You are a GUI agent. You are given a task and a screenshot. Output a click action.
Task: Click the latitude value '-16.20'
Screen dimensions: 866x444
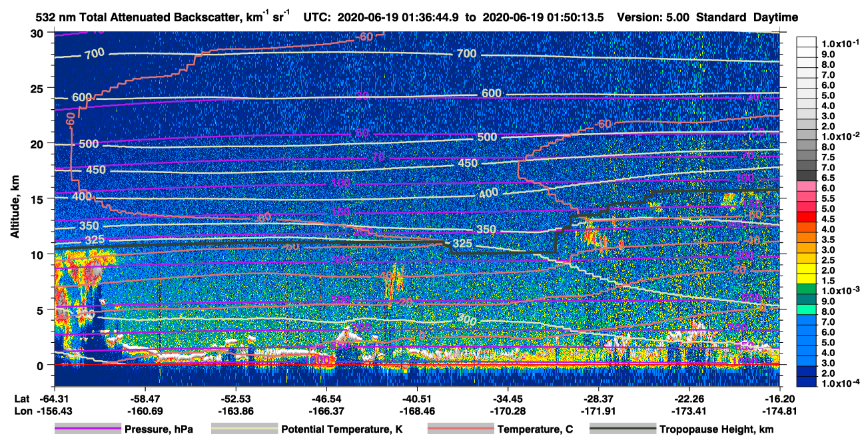(x=780, y=398)
